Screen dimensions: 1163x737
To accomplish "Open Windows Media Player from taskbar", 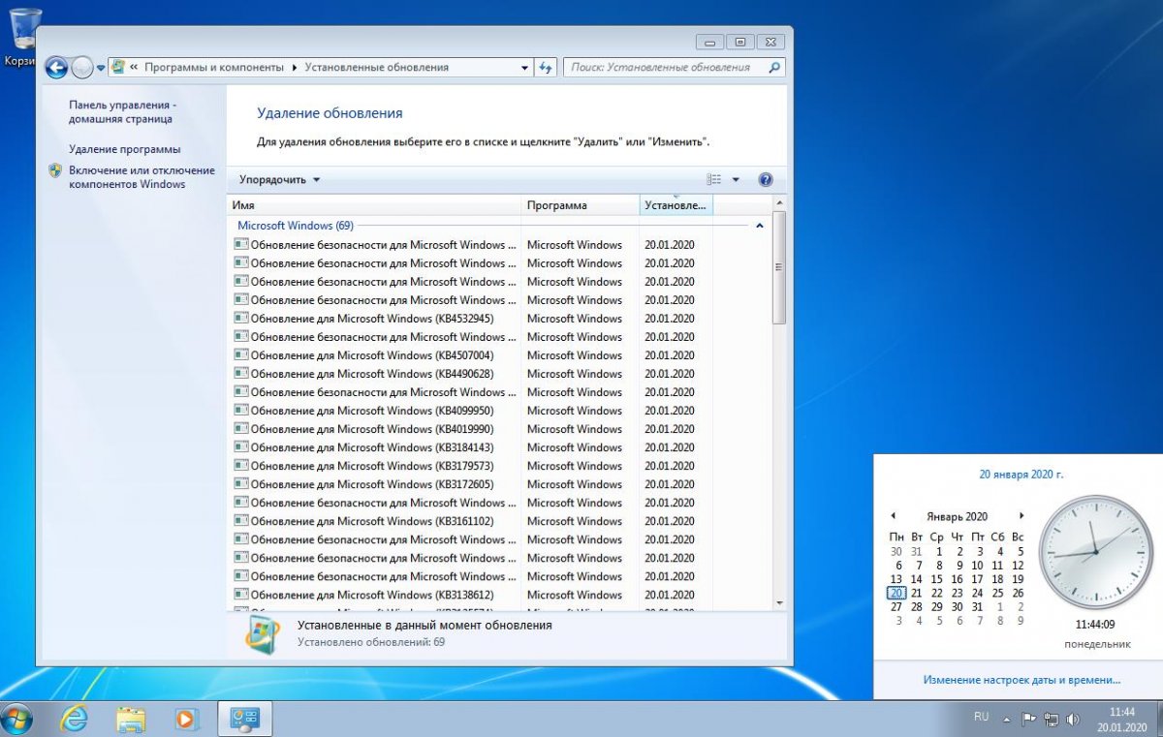I will click(x=185, y=719).
